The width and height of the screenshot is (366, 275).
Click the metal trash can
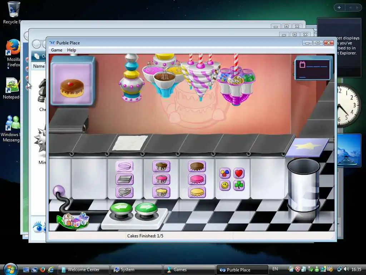[x=303, y=185]
